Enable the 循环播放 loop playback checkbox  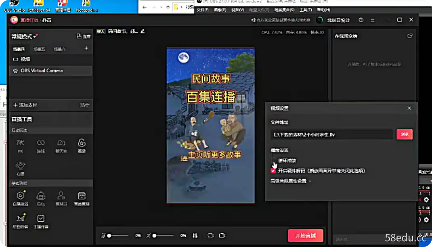tap(273, 160)
